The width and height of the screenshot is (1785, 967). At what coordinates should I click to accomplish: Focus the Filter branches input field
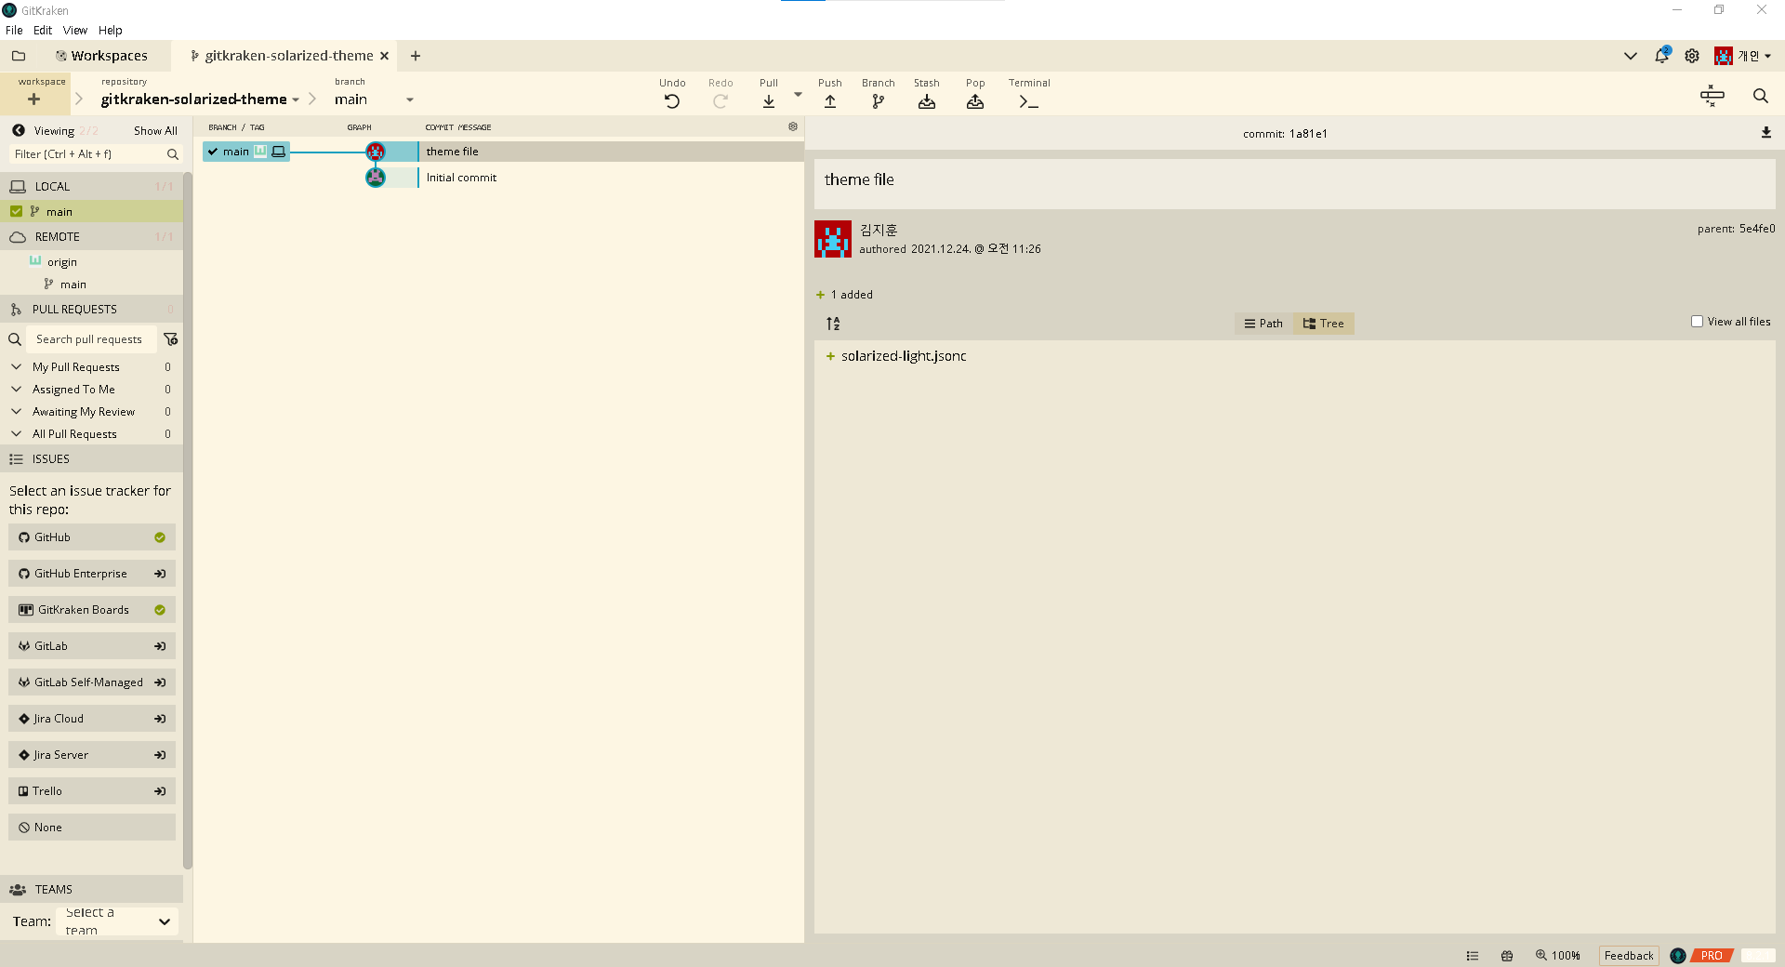coord(95,154)
